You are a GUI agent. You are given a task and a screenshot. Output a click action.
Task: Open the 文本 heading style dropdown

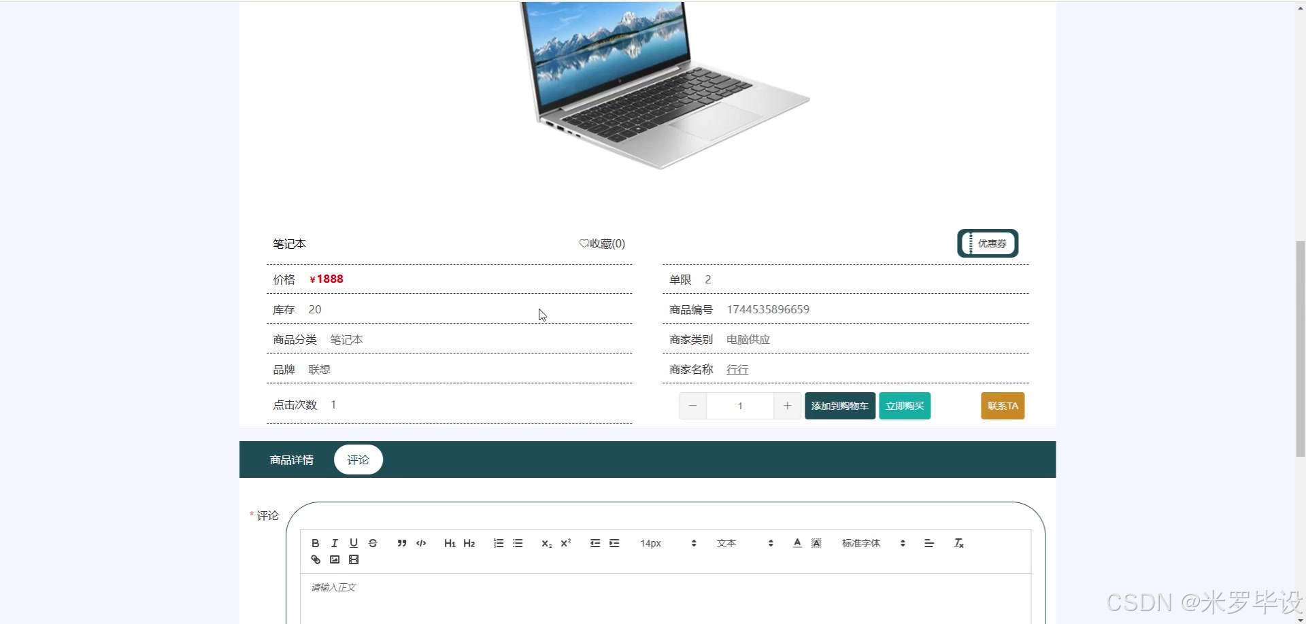pos(745,543)
